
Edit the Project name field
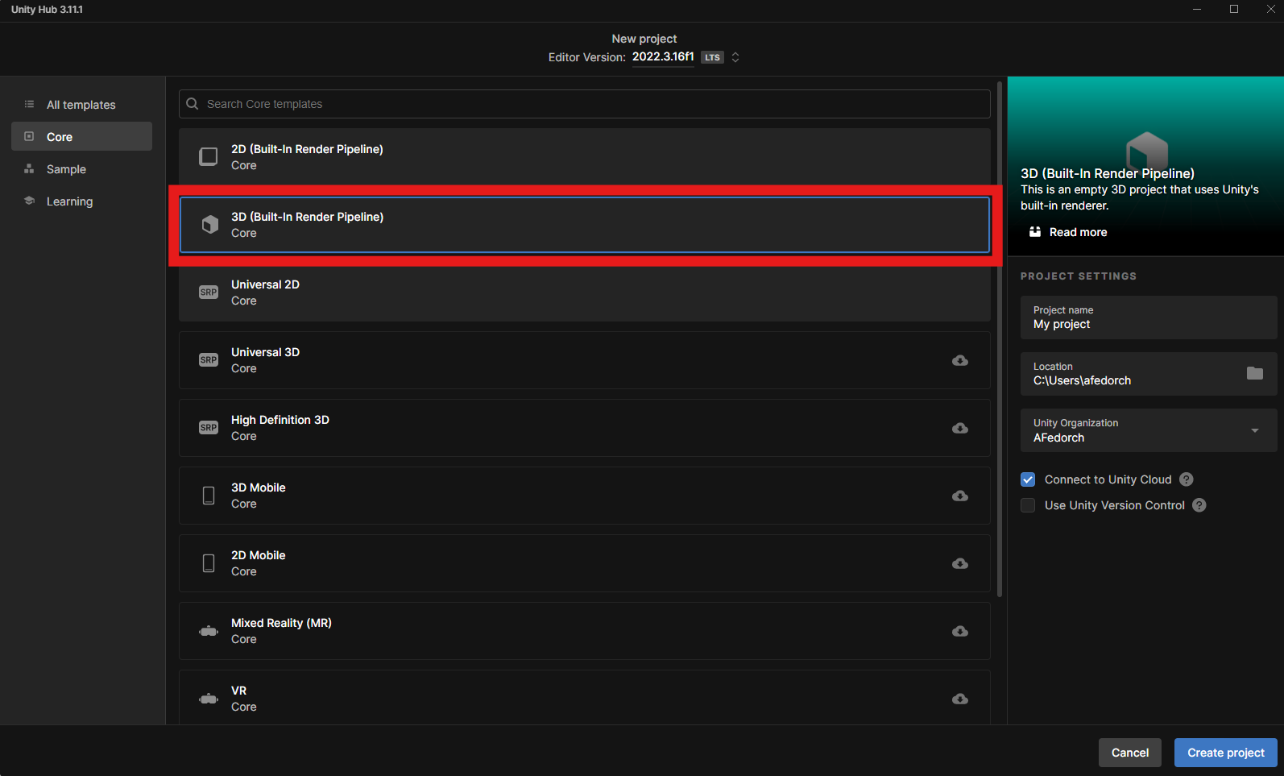(1149, 317)
